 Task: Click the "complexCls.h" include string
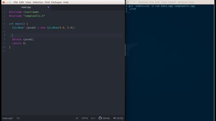point(34,16)
